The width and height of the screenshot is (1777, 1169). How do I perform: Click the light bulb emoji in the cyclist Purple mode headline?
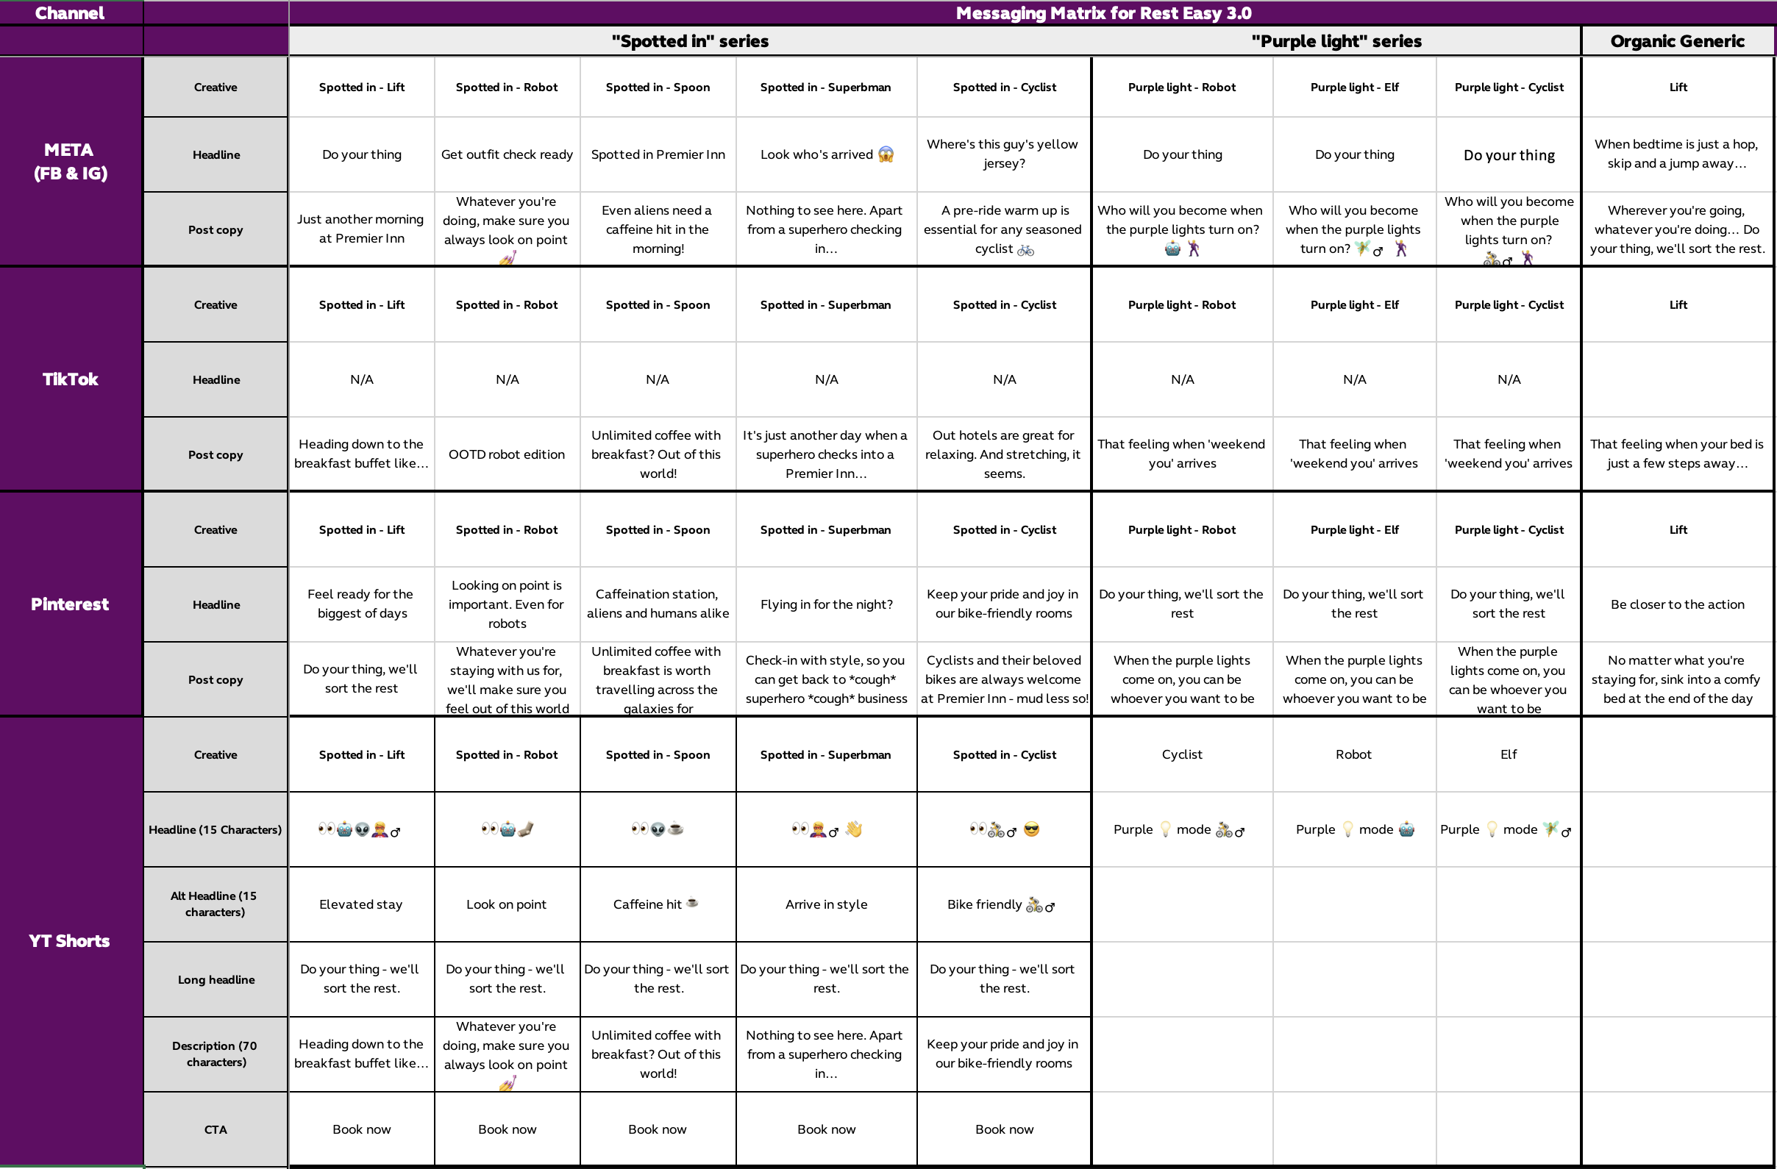pos(1164,829)
